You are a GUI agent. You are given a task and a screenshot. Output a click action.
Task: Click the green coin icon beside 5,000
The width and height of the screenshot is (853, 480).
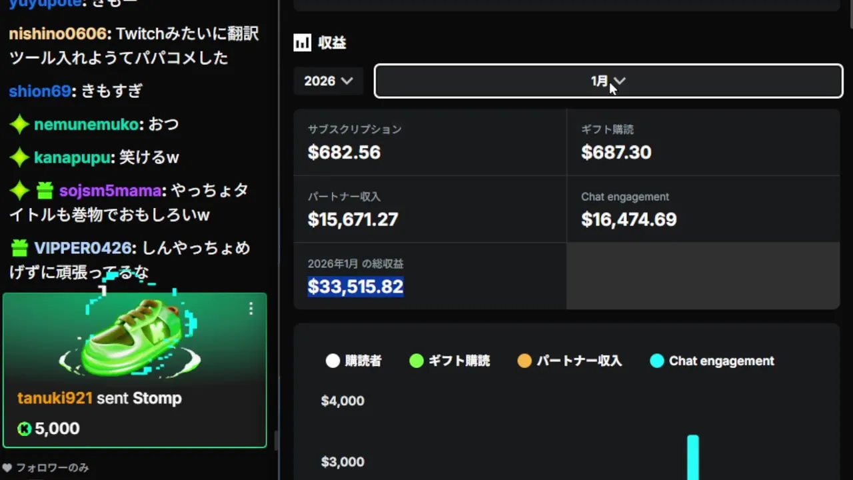point(25,429)
